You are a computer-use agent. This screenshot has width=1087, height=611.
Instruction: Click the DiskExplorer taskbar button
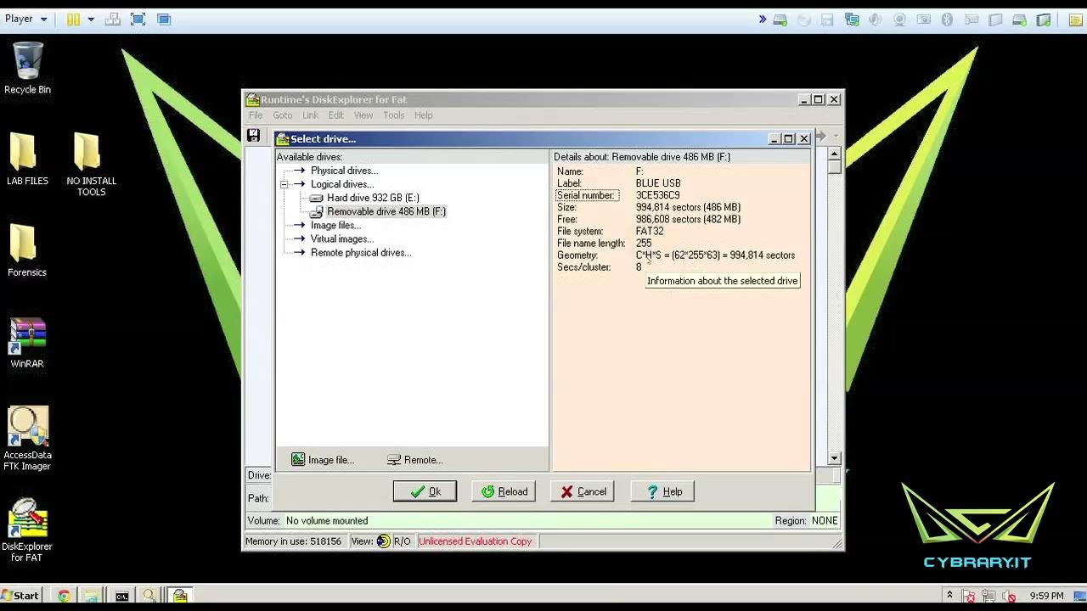[179, 596]
